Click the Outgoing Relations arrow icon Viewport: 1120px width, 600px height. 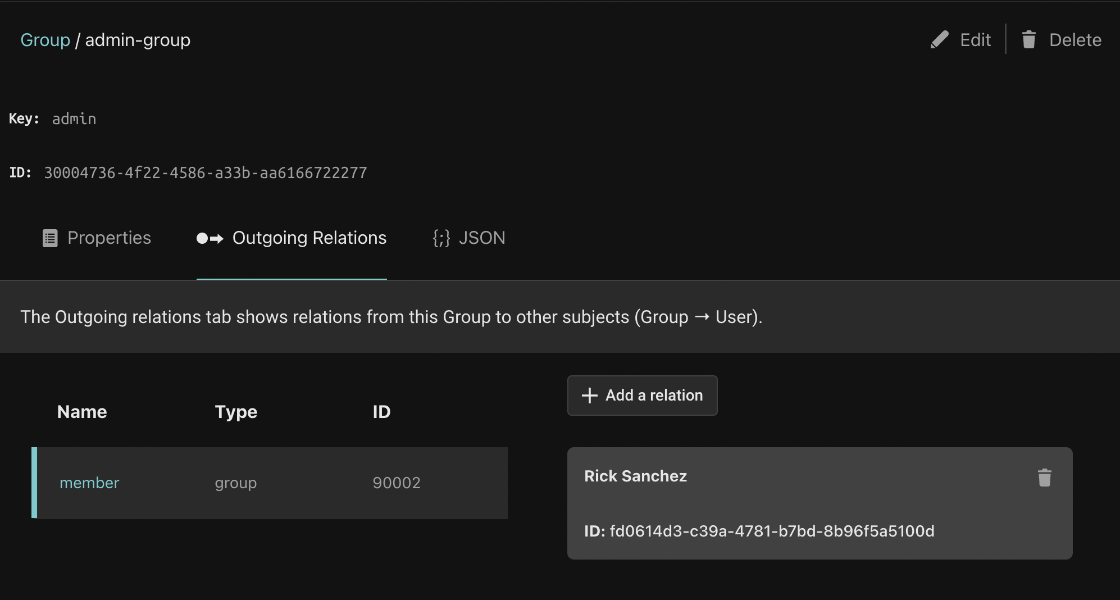pyautogui.click(x=210, y=238)
